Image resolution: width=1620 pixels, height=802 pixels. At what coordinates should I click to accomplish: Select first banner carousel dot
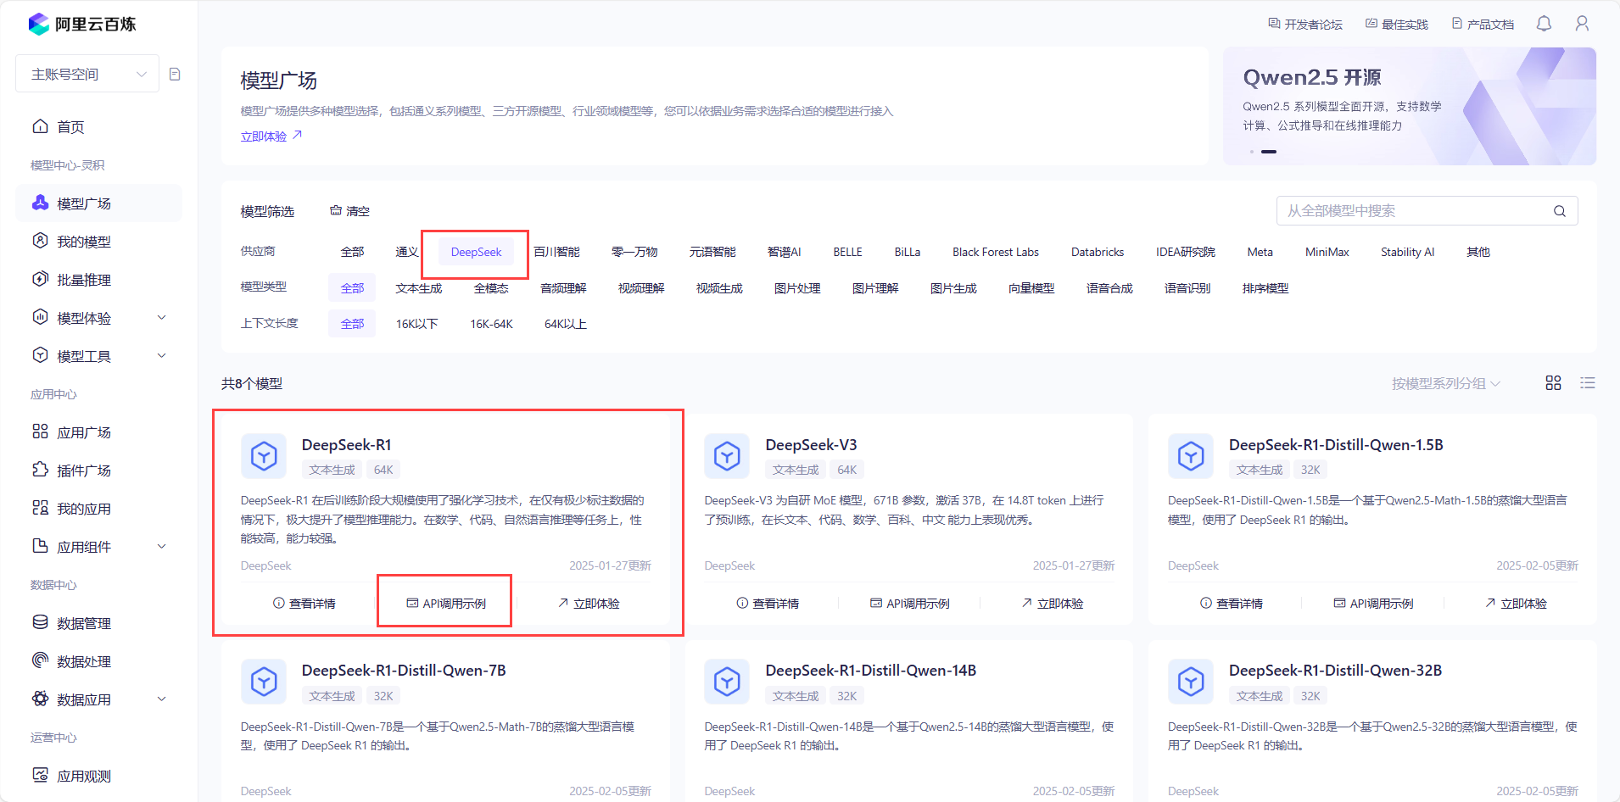(x=1251, y=152)
